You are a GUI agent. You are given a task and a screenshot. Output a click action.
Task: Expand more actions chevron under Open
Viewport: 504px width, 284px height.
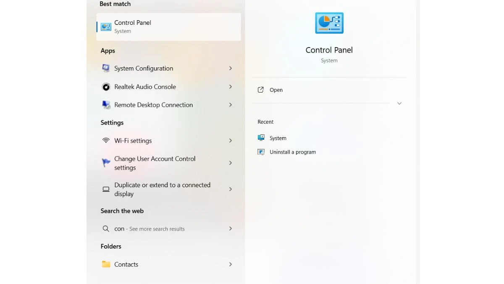(x=399, y=103)
